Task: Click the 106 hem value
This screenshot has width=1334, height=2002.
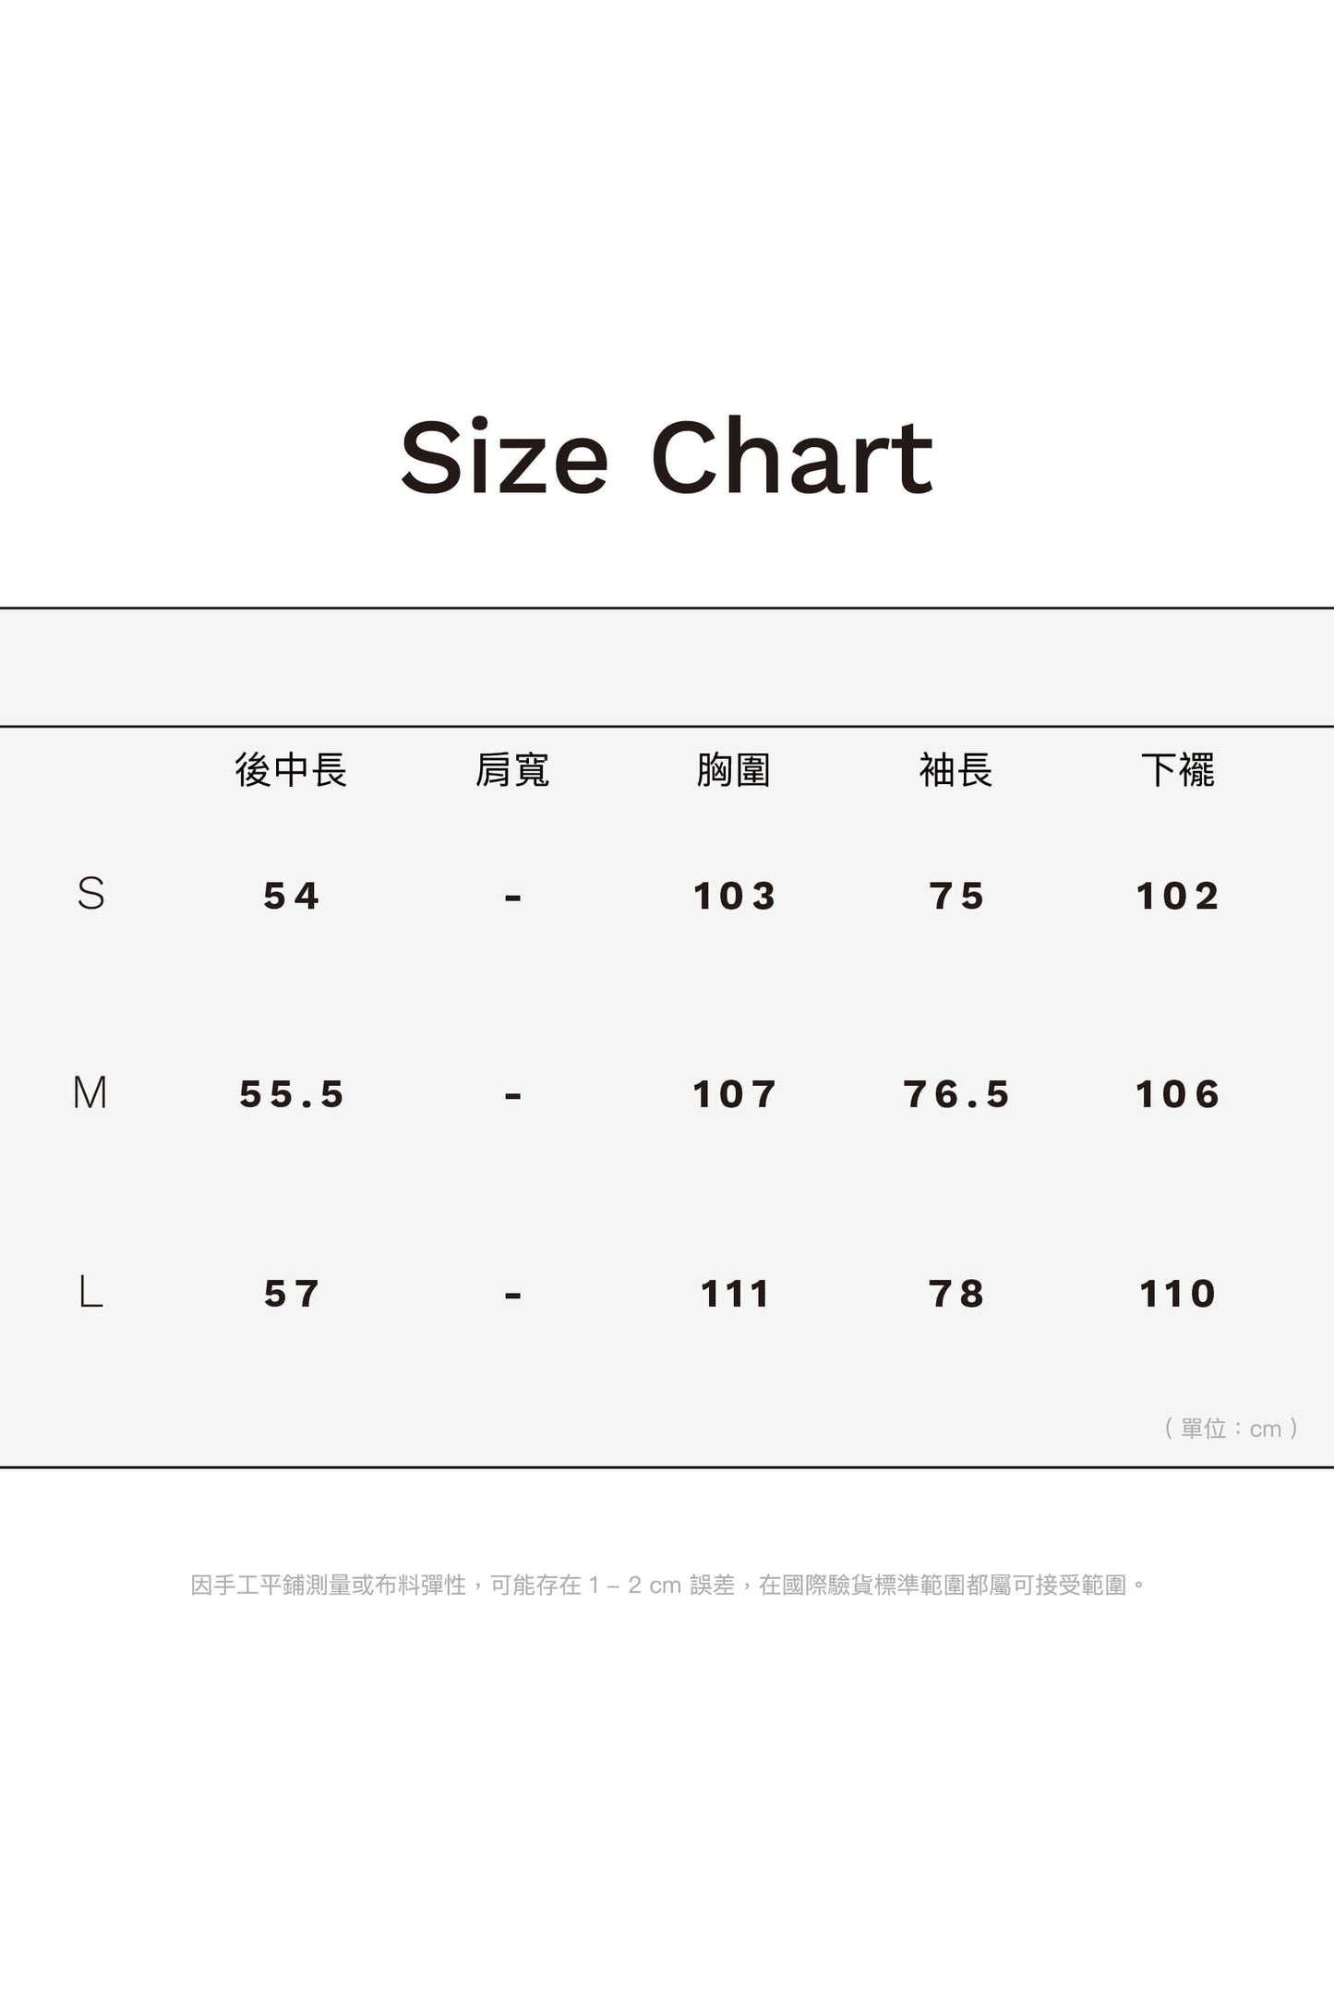Action: click(1178, 1094)
